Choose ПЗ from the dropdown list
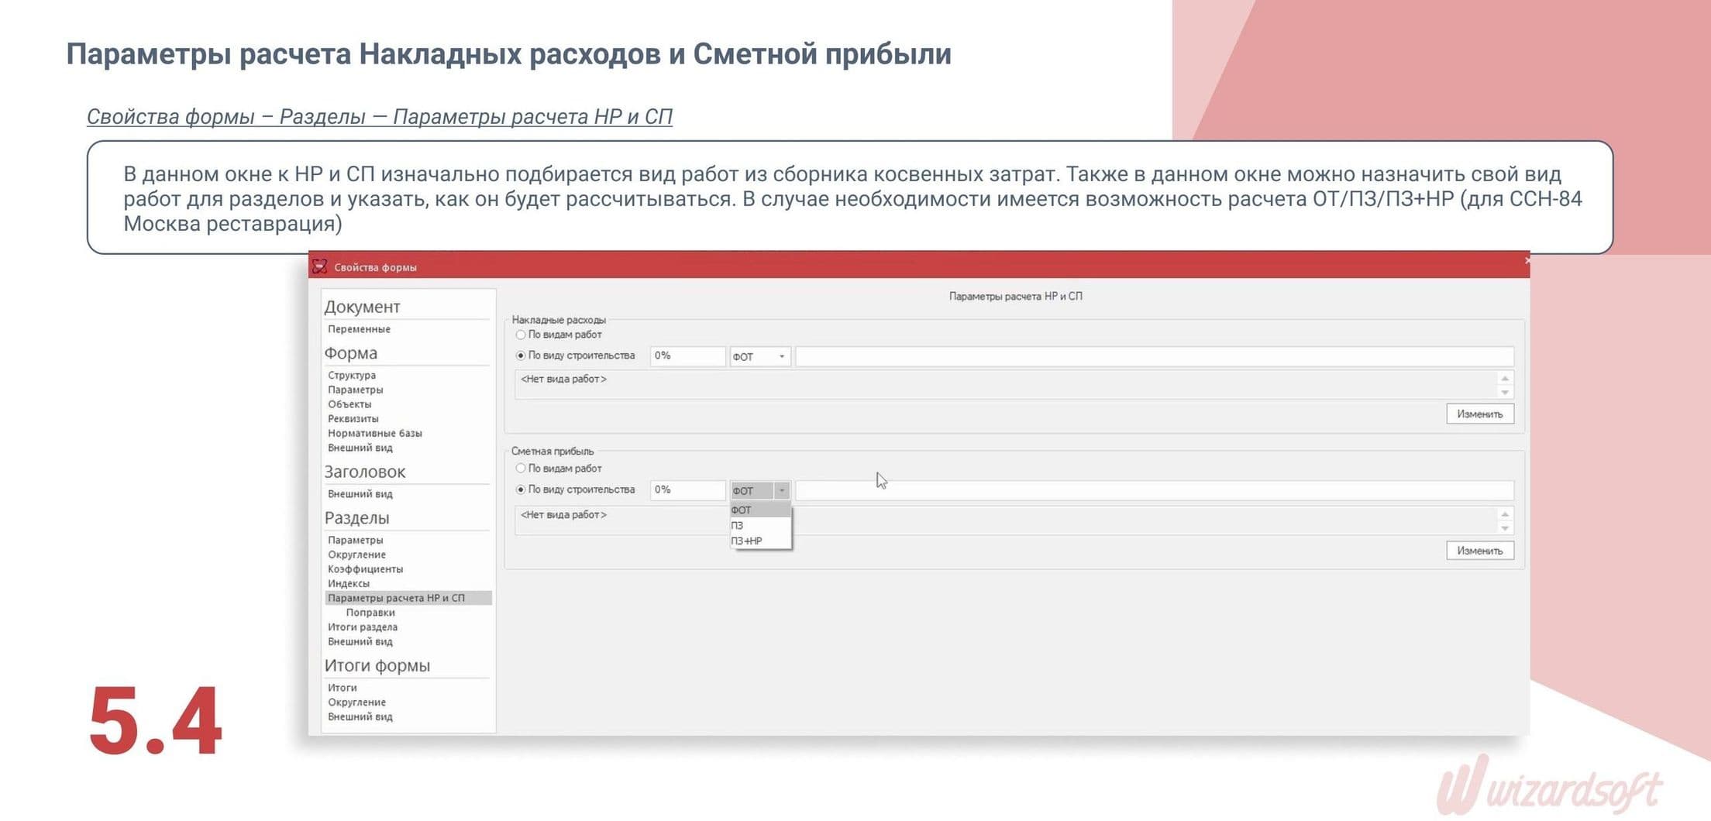The height and width of the screenshot is (821, 1711). click(x=760, y=525)
